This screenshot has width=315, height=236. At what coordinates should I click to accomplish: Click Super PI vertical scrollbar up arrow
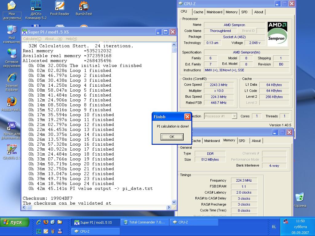click(x=174, y=45)
